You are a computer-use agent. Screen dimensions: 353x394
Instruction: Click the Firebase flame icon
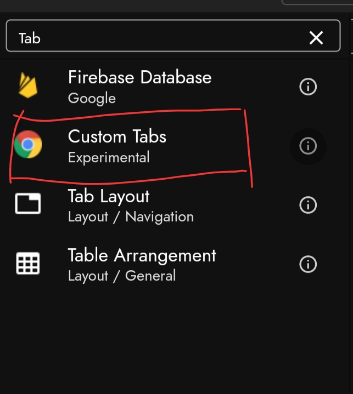(28, 86)
